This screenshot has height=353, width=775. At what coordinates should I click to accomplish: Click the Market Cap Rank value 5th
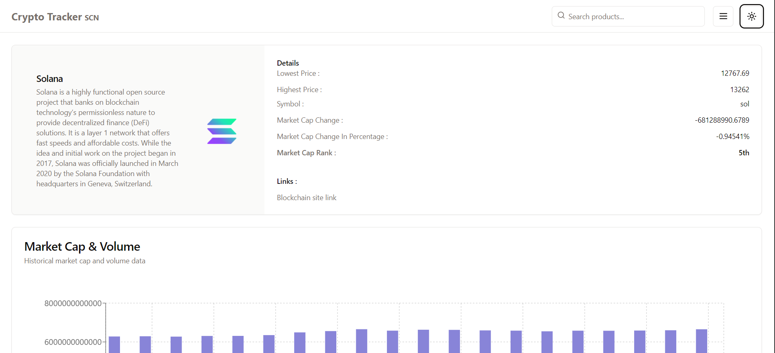744,153
